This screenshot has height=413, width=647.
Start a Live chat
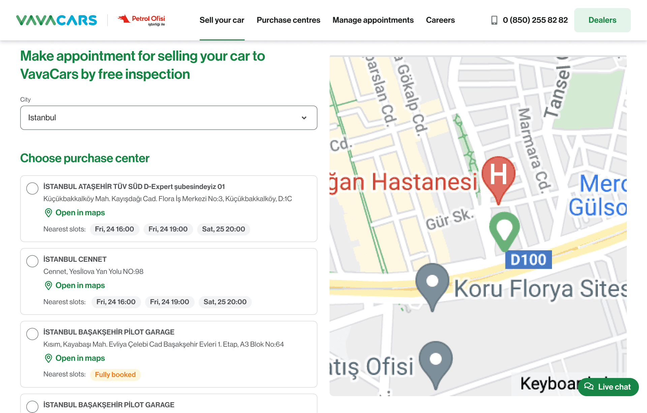[x=608, y=387]
